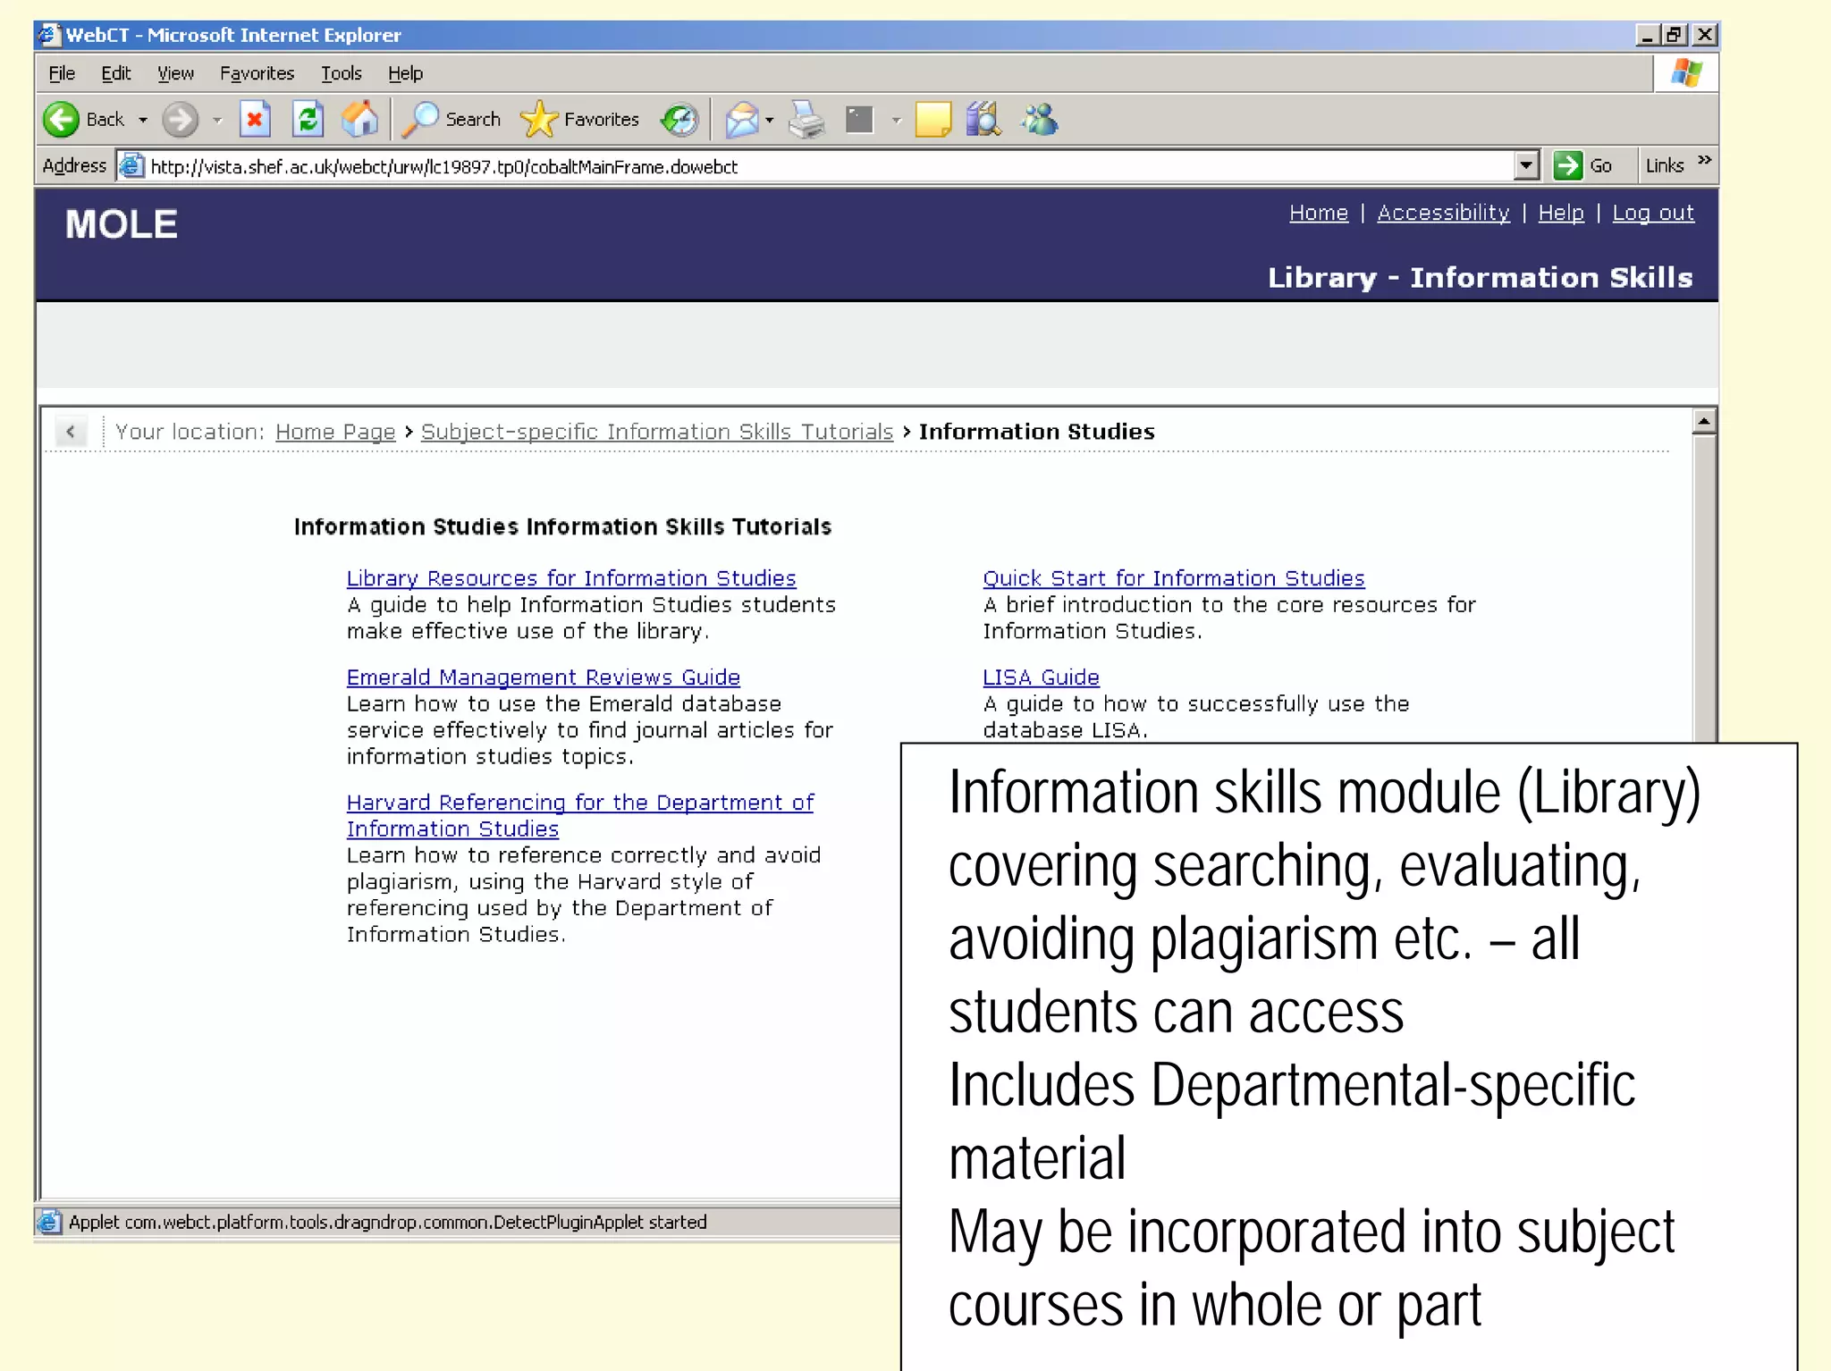This screenshot has width=1831, height=1371.
Task: Open the Search toolbar button
Action: [x=451, y=119]
